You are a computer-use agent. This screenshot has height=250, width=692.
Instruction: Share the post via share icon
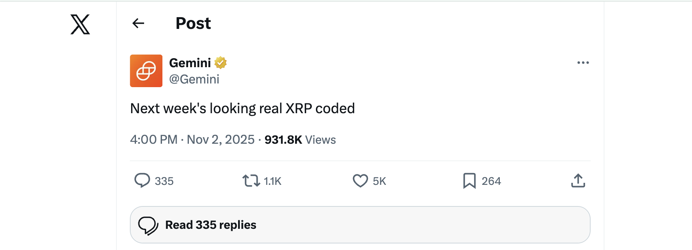[578, 180]
